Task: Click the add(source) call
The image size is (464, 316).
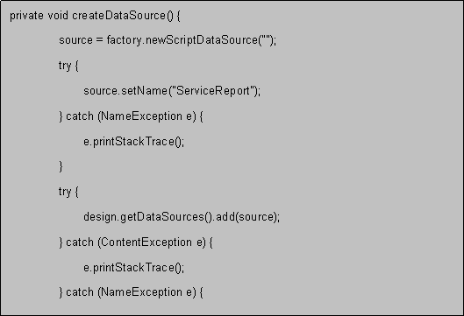Action: click(x=246, y=217)
